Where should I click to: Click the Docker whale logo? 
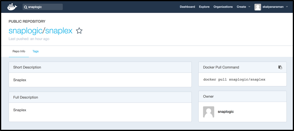(12, 7)
